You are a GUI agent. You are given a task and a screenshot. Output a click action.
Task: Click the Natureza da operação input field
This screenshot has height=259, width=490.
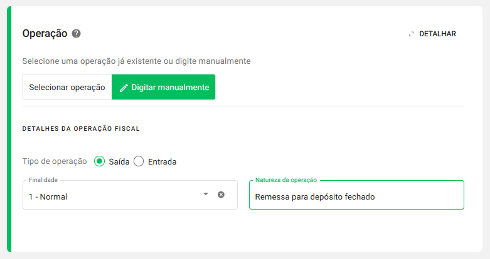coord(414,196)
